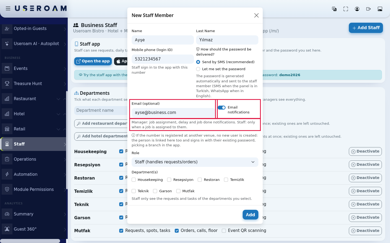Select Send by SMS option
The width and height of the screenshot is (390, 243).
pyautogui.click(x=198, y=62)
